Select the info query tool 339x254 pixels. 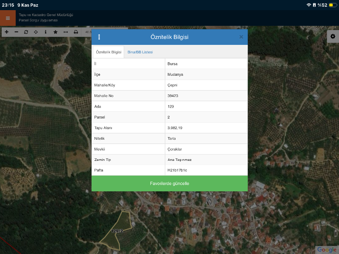pyautogui.click(x=46, y=32)
